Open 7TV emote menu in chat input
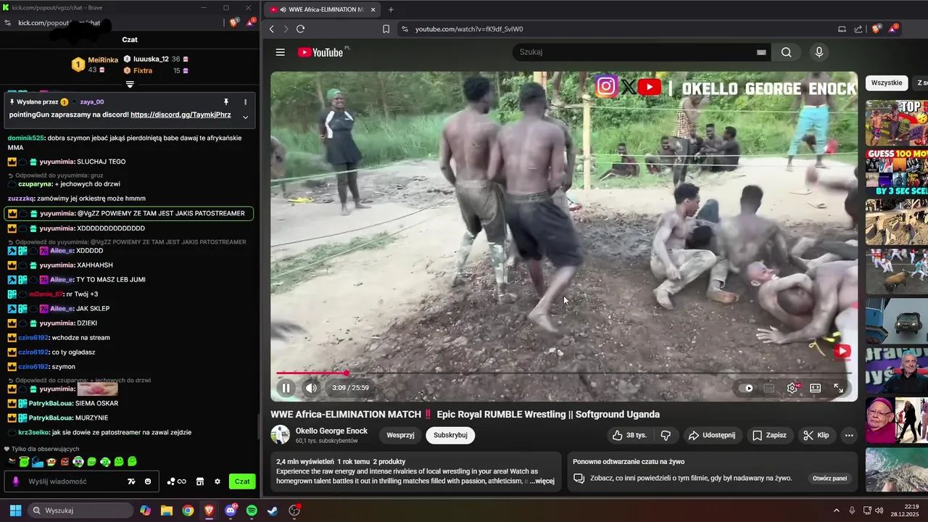Image resolution: width=928 pixels, height=522 pixels. pyautogui.click(x=131, y=481)
